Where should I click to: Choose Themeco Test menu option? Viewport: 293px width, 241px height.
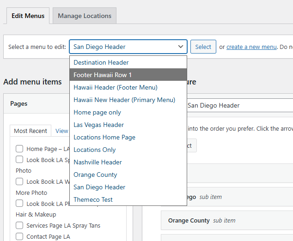coord(93,199)
